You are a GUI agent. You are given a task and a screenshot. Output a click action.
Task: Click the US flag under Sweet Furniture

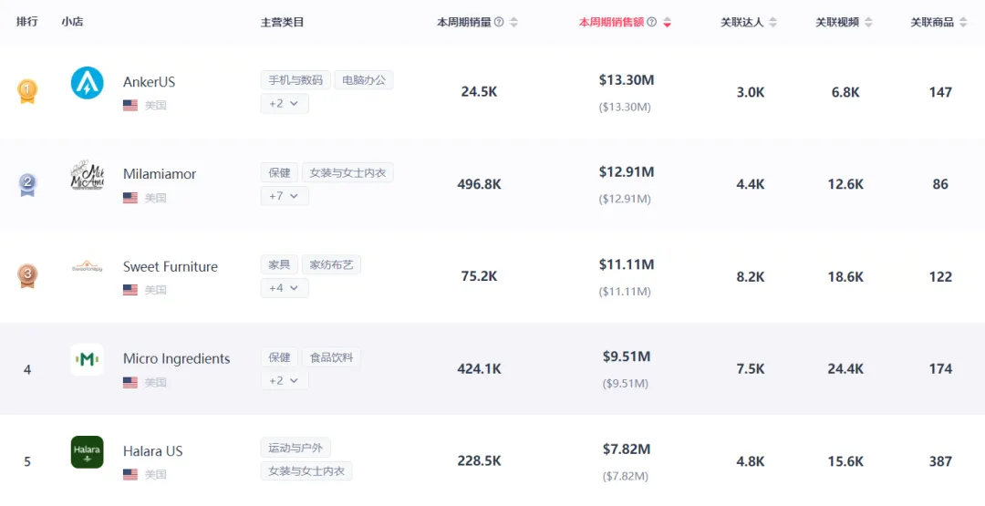pyautogui.click(x=130, y=290)
